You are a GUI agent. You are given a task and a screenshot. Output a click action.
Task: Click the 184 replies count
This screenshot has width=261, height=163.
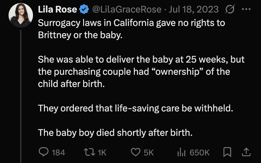pos(59,152)
